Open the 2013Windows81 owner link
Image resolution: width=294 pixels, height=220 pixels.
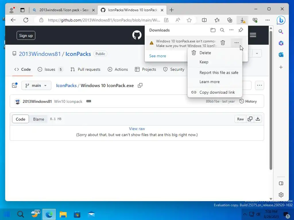[40, 54]
